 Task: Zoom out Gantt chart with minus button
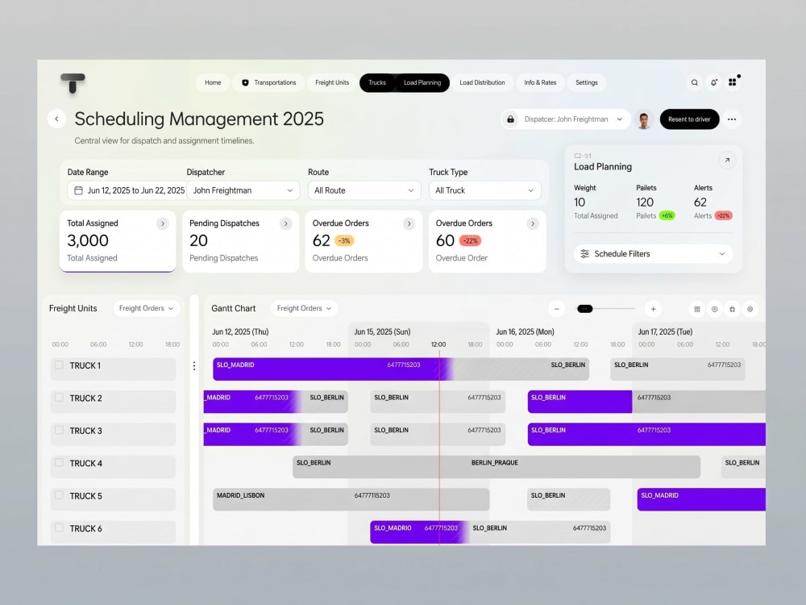click(x=556, y=309)
